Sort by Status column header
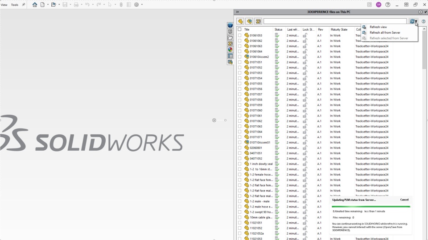The height and width of the screenshot is (240, 428). [278, 29]
